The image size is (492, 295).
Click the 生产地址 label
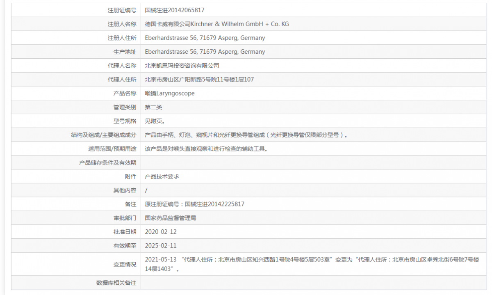pos(125,52)
